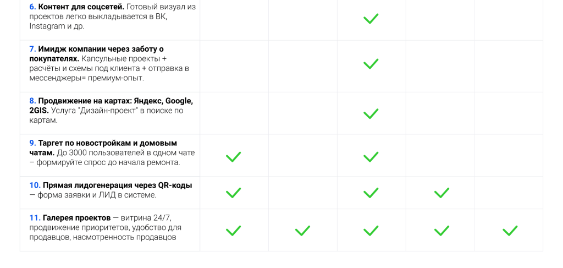Viewport: 563px width, 268px height.
Task: Click the second checkmark in the Таргет по новостройкам row
Action: [x=371, y=157]
